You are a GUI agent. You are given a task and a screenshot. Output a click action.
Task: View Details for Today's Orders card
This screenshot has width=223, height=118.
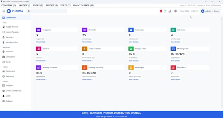click(87, 61)
